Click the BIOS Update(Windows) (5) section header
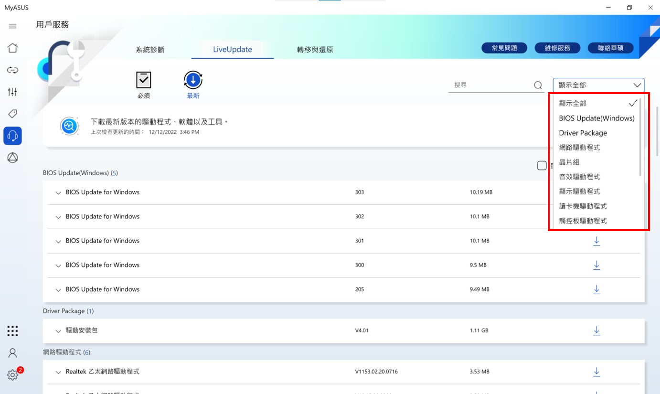 80,173
